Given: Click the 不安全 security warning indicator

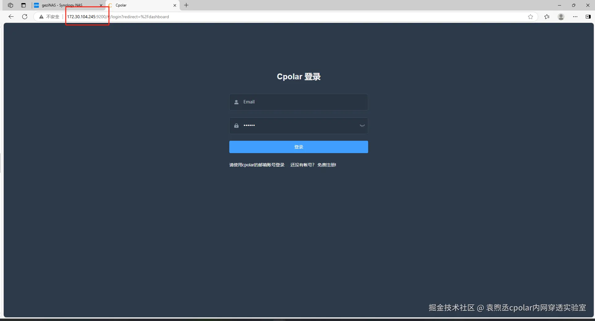Looking at the screenshot, I should 49,17.
